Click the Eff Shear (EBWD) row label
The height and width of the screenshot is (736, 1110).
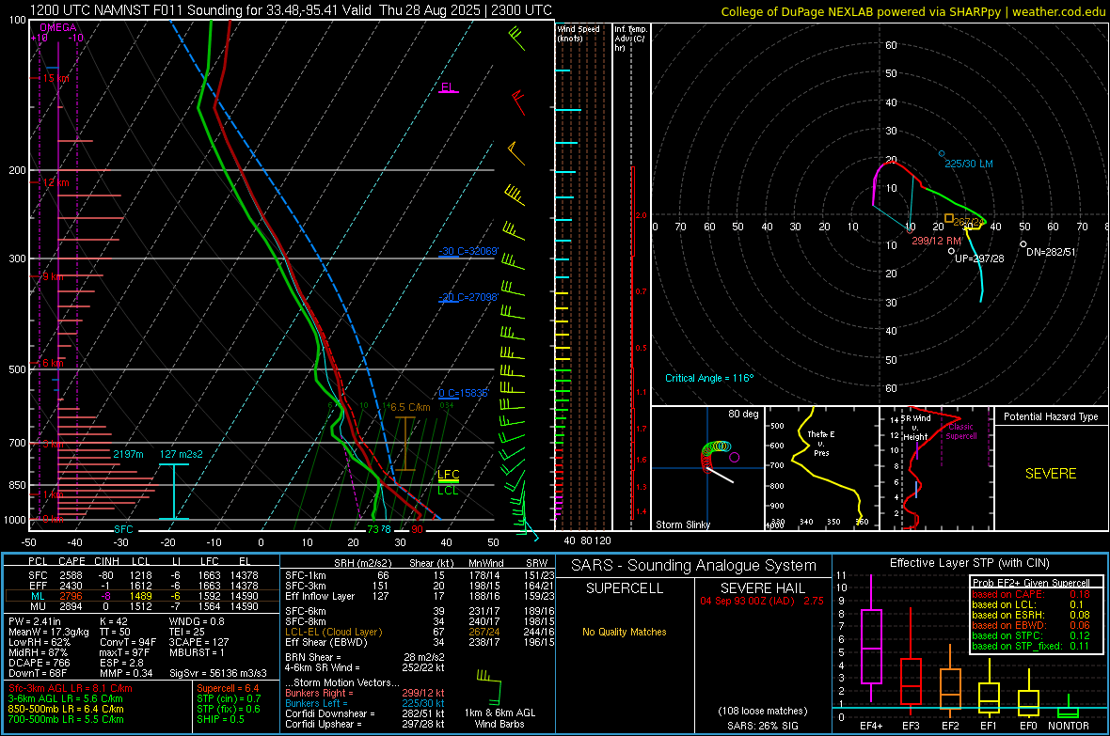click(326, 642)
